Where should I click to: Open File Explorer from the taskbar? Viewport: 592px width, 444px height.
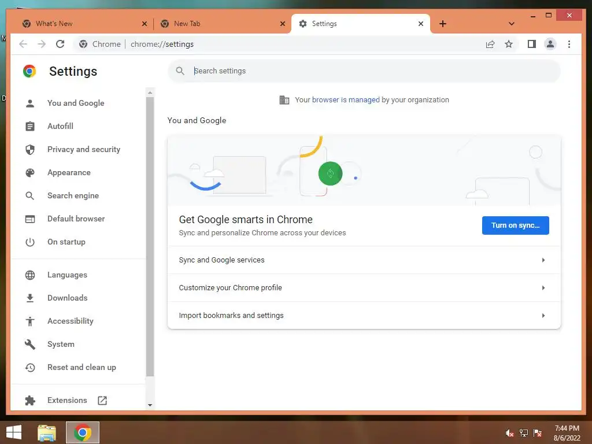tap(47, 432)
